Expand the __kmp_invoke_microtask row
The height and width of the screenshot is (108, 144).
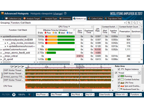pyautogui.click(x=5, y=43)
